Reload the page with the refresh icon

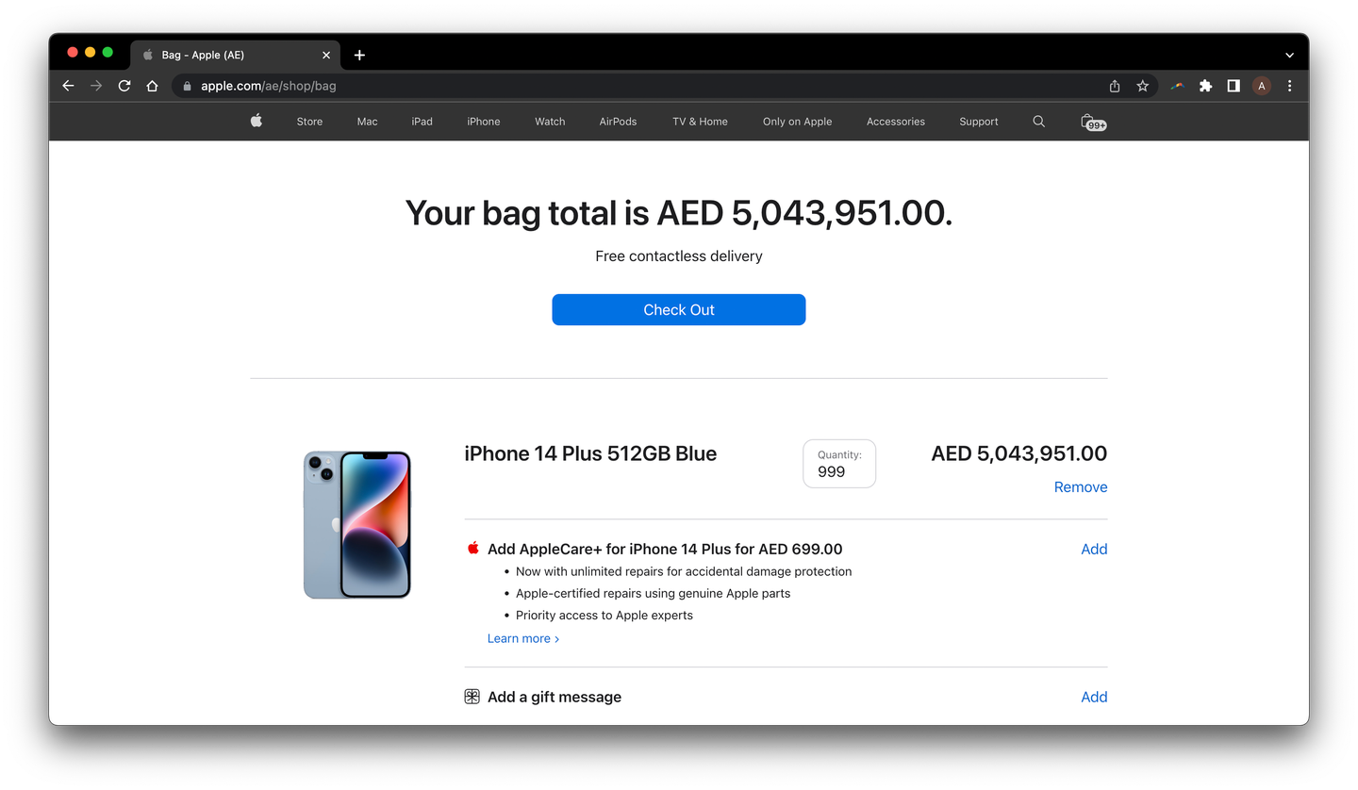pos(124,86)
